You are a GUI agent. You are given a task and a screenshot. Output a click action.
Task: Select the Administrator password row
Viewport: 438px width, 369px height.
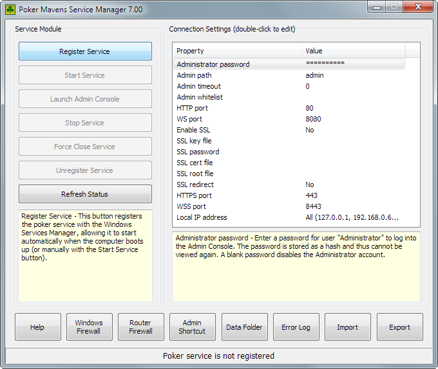tap(289, 64)
